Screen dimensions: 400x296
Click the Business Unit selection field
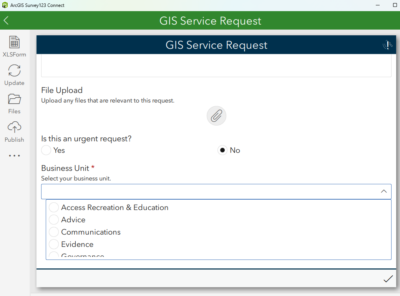click(216, 192)
